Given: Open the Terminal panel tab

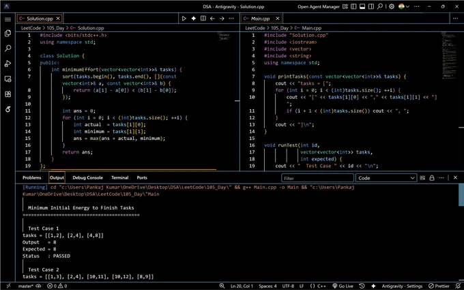Looking at the screenshot, I should (120, 178).
